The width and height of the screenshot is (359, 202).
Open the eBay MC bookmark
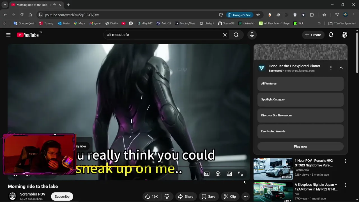[145, 23]
